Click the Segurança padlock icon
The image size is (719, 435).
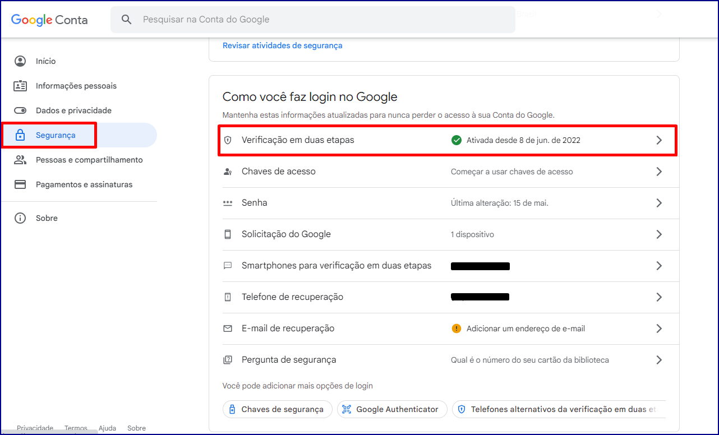(20, 135)
